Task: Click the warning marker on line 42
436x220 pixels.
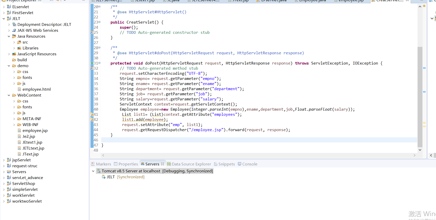Action: point(92,120)
